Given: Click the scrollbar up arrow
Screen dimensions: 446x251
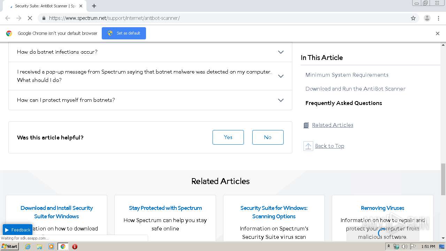Looking at the screenshot, I should (443, 45).
